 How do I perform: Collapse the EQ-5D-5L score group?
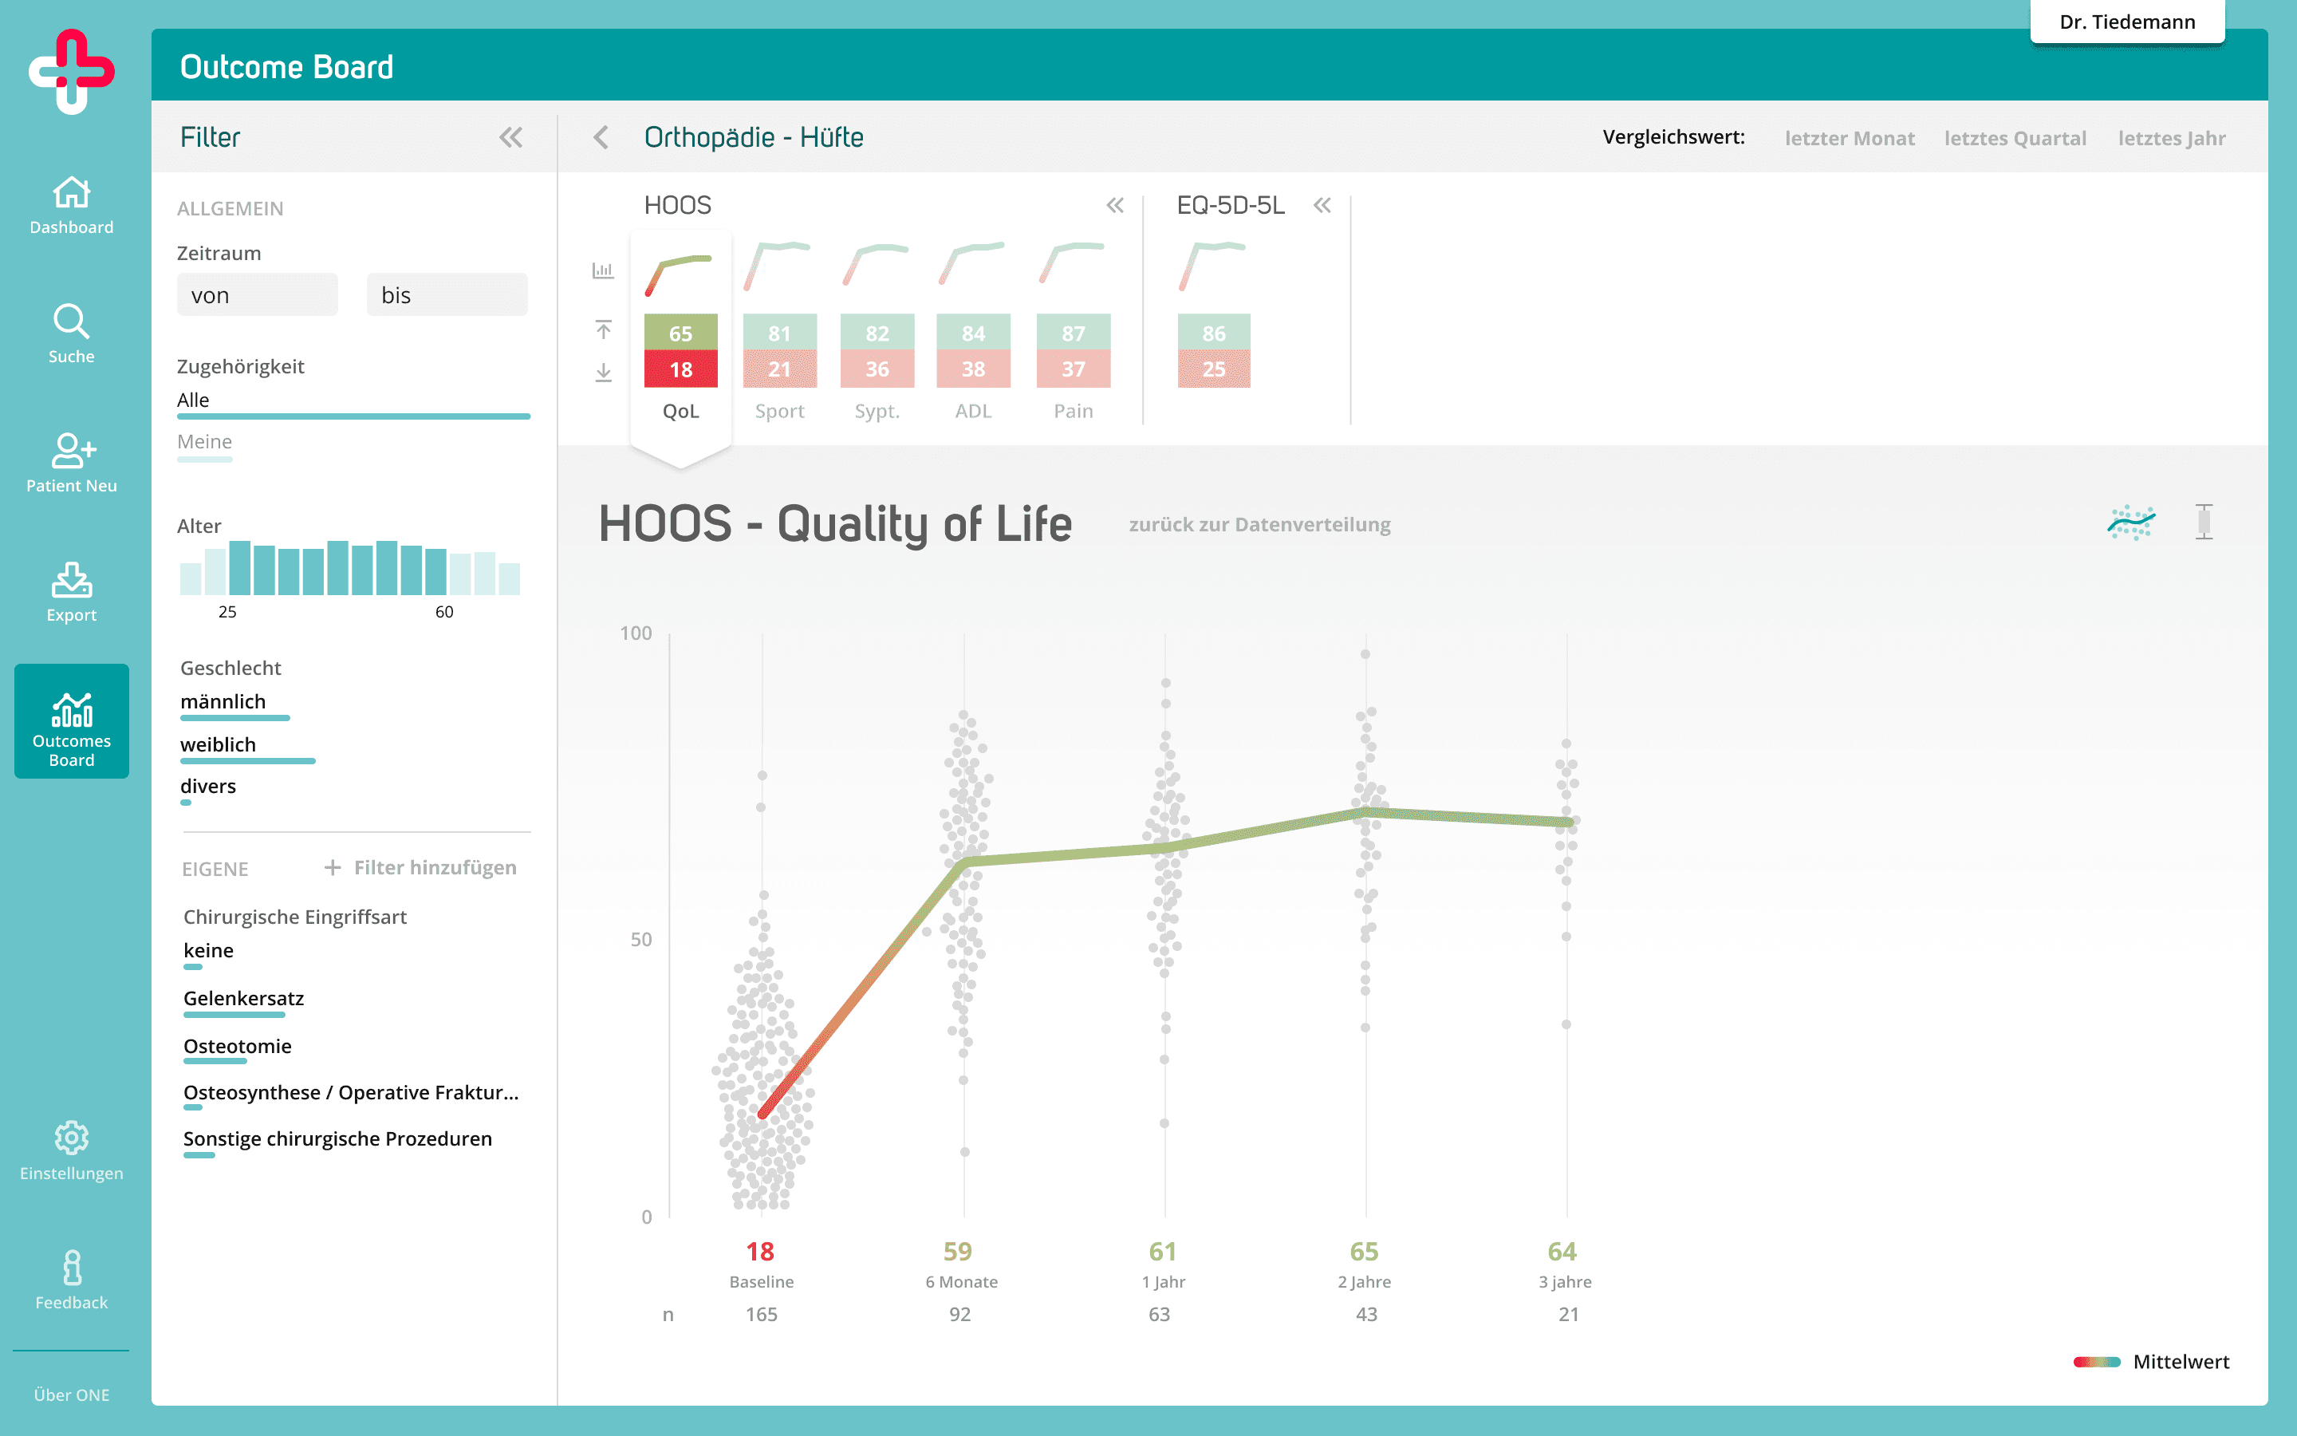1322,205
